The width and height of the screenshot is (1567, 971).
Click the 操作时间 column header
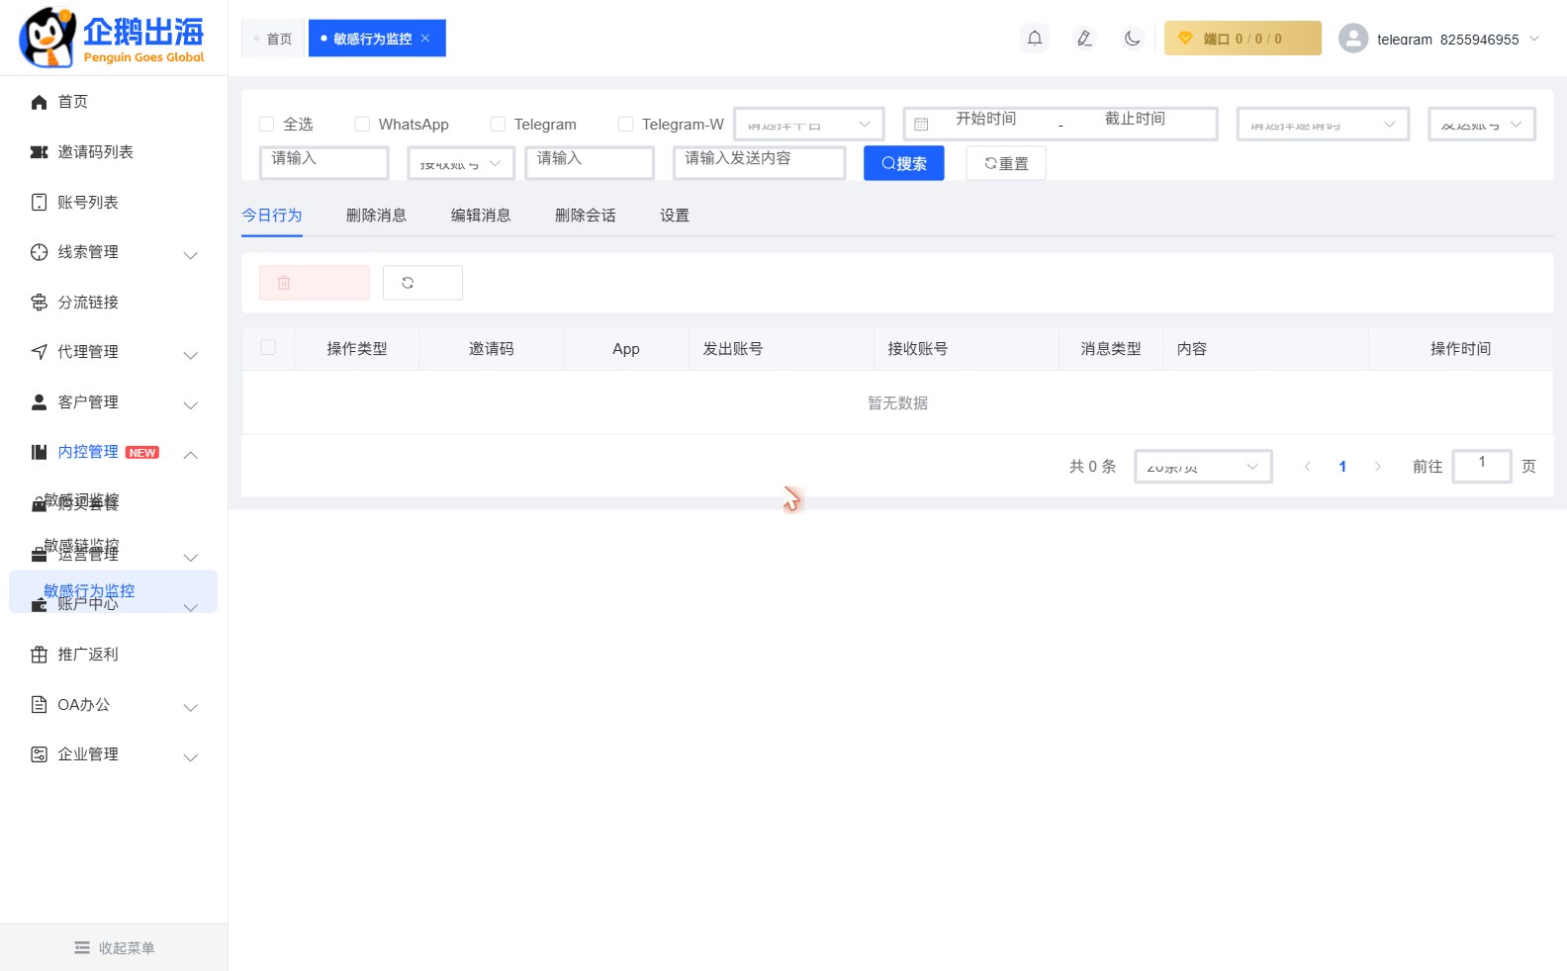(1460, 349)
